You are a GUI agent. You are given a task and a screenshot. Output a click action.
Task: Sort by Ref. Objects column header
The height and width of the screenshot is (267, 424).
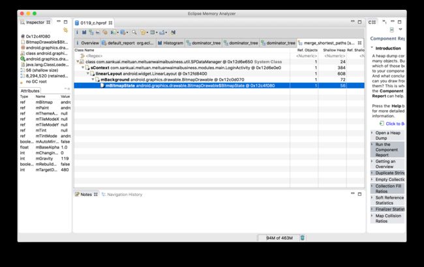307,50
